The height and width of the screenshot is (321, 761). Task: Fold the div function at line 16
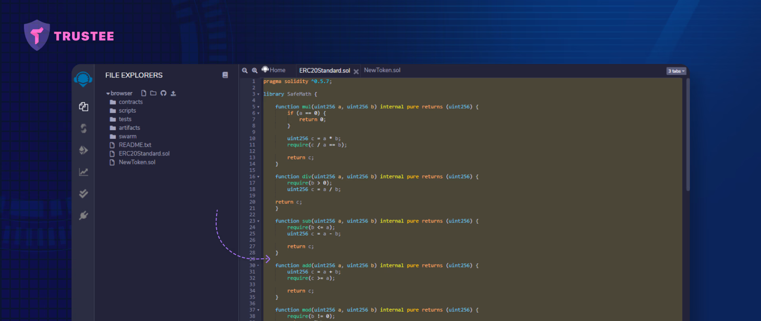click(258, 177)
